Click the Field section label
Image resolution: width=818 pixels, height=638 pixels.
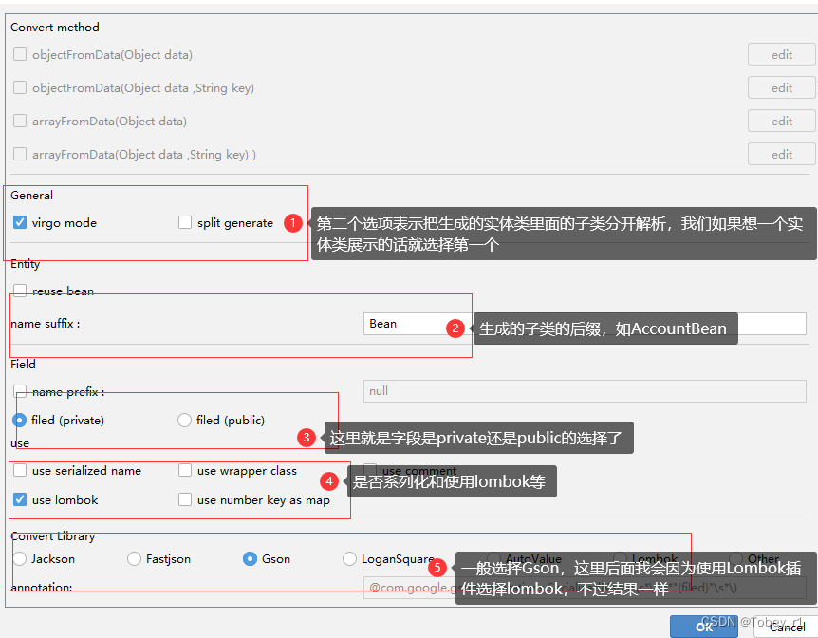coord(23,364)
